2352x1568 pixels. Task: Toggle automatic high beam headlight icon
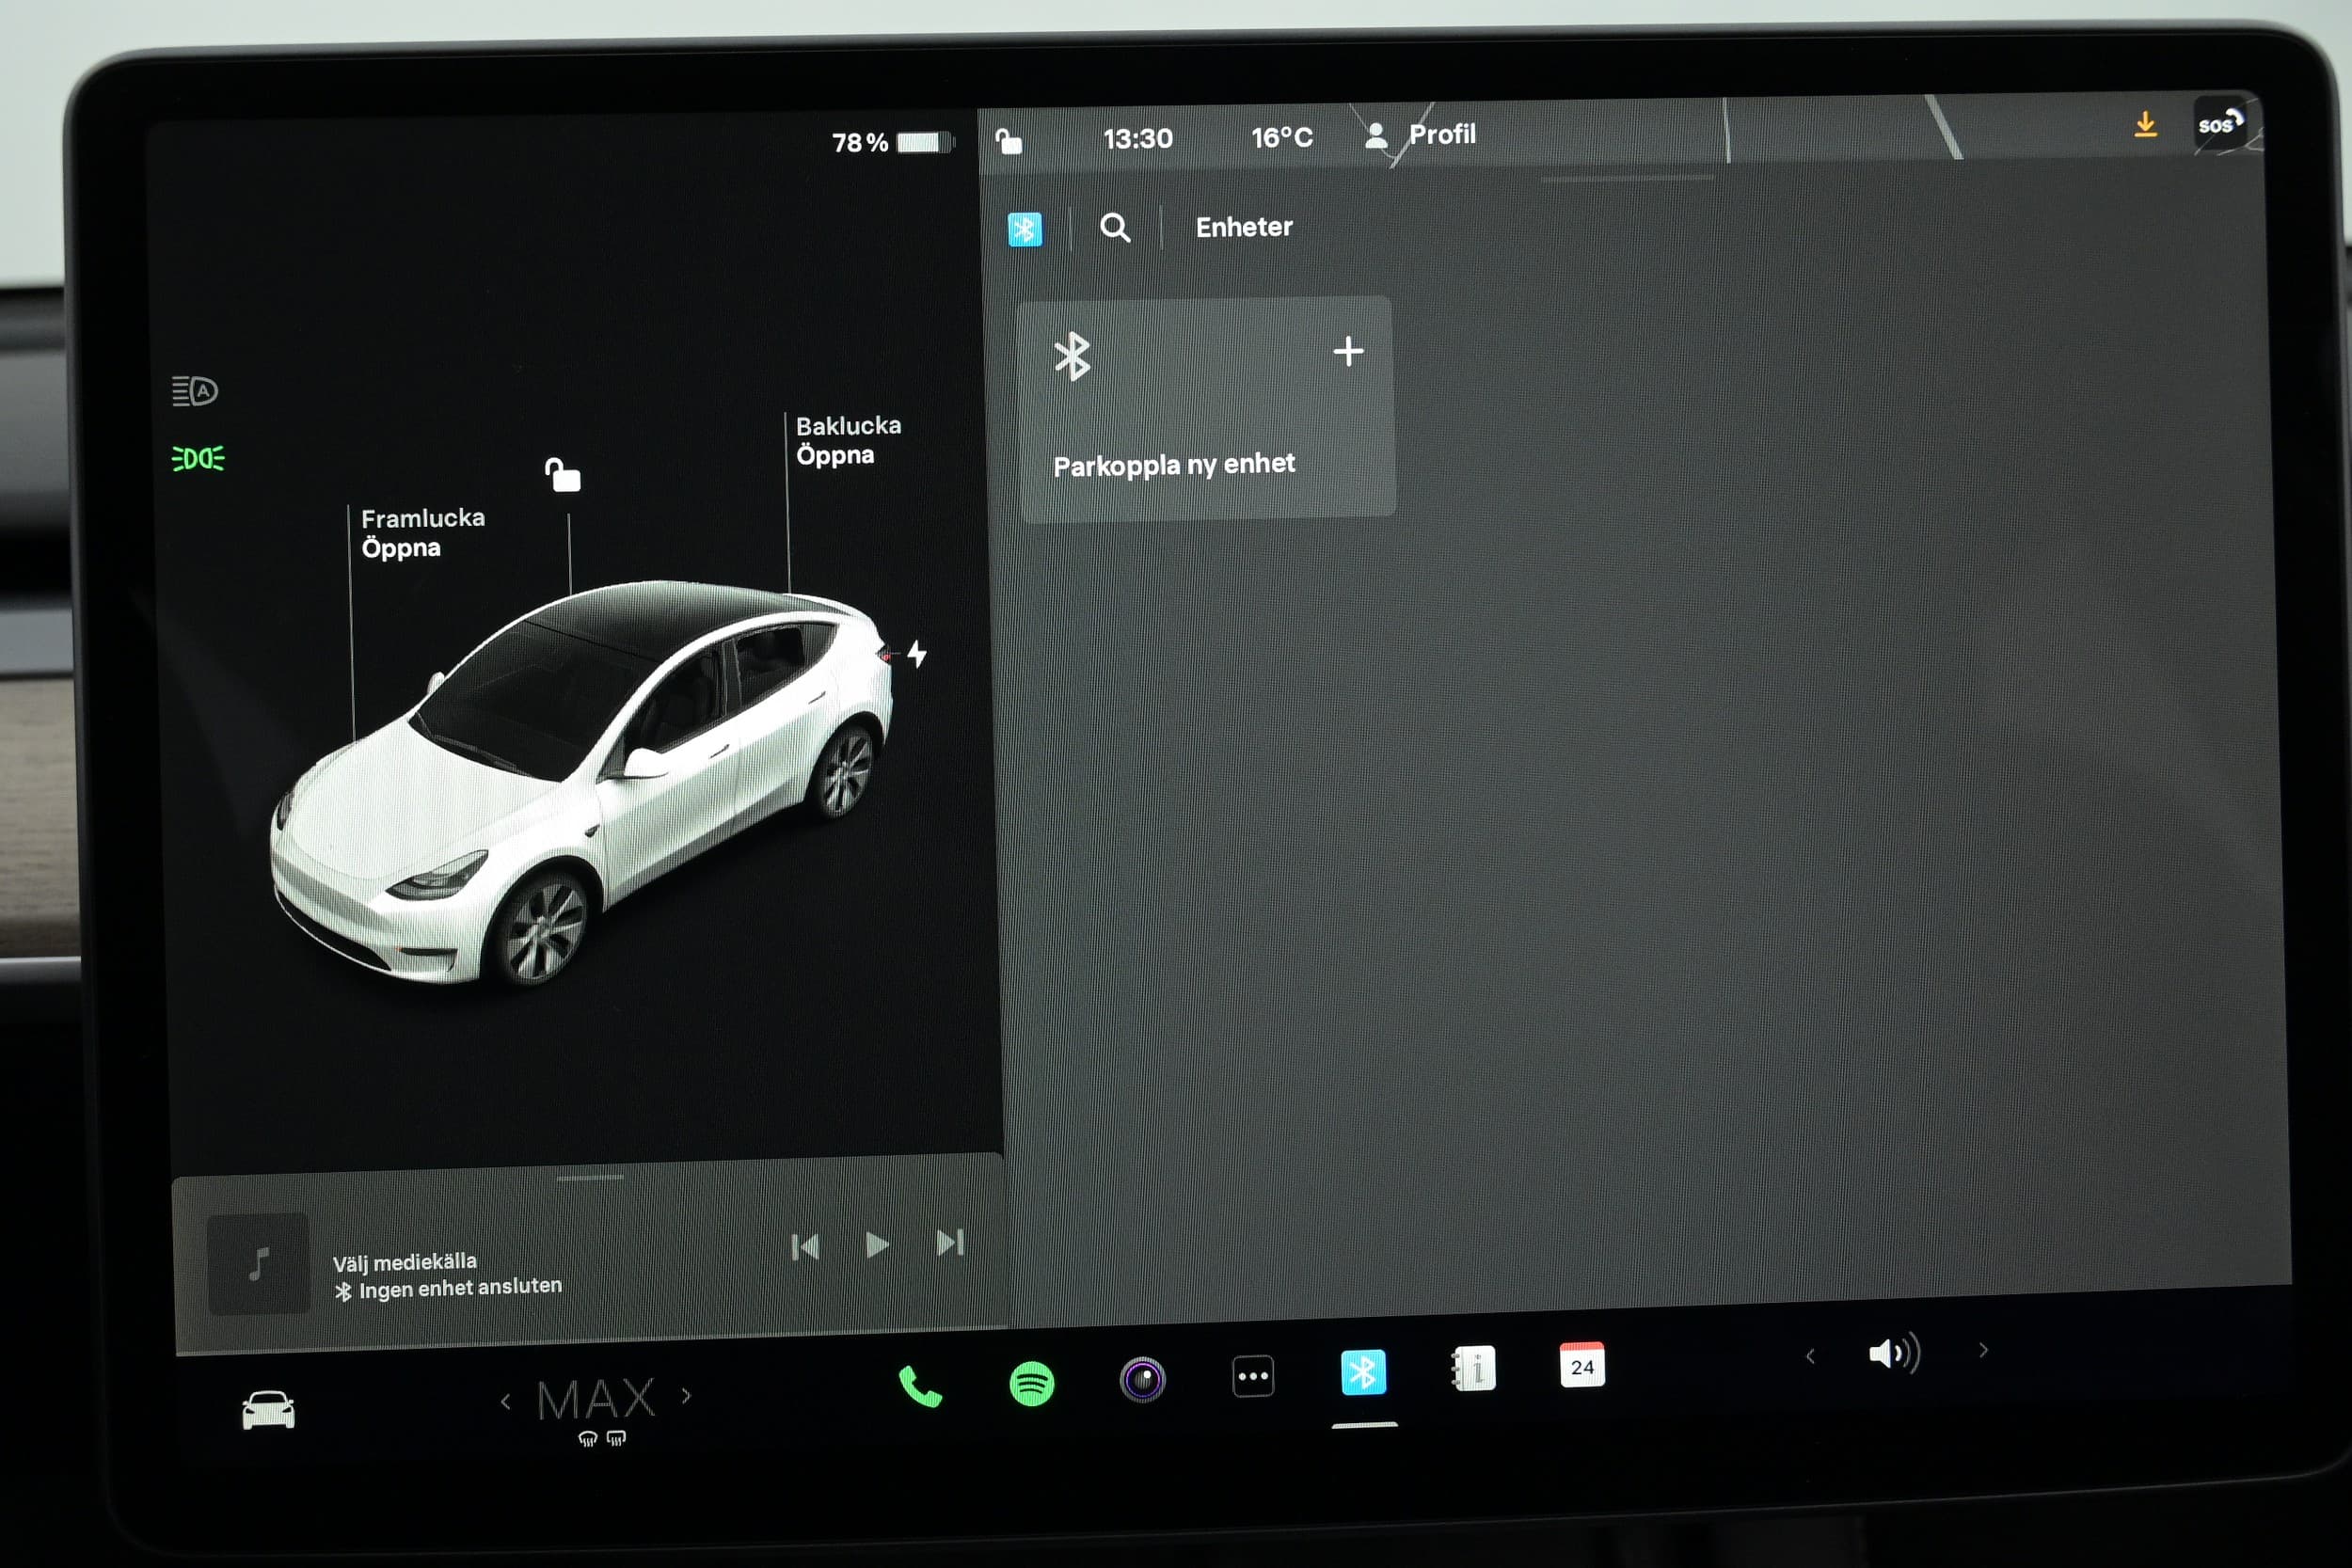(195, 391)
